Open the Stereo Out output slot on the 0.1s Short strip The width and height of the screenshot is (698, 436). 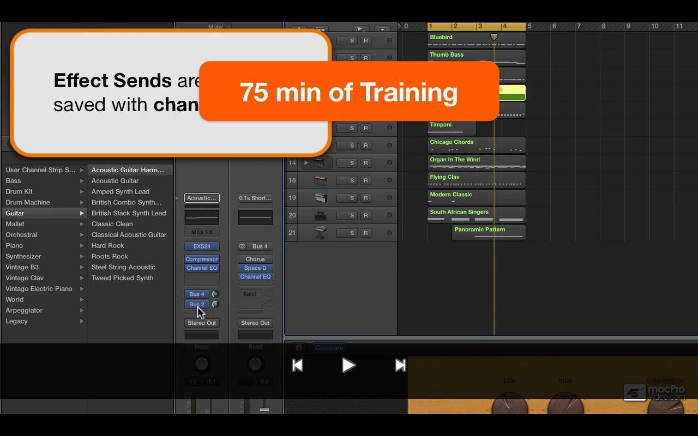(255, 323)
